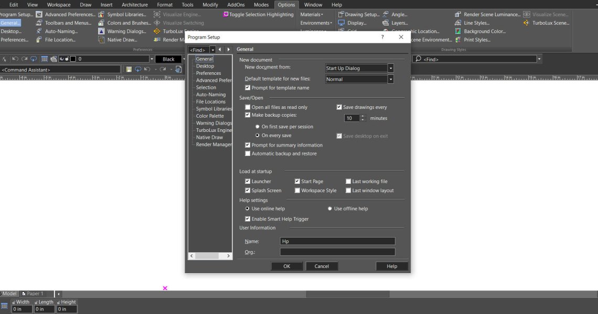598x314 pixels.
Task: Click the Line Styles icon
Action: [458, 23]
